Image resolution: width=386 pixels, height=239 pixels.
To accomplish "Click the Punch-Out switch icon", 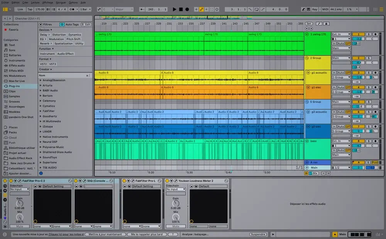I will 263,9.
